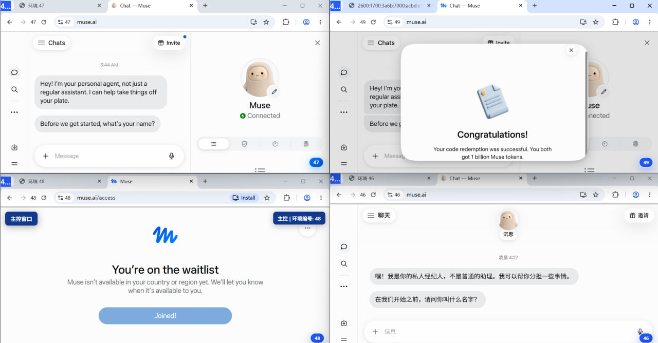
Task: Click the 主控窗口 button in window 48
Action: tap(22, 219)
